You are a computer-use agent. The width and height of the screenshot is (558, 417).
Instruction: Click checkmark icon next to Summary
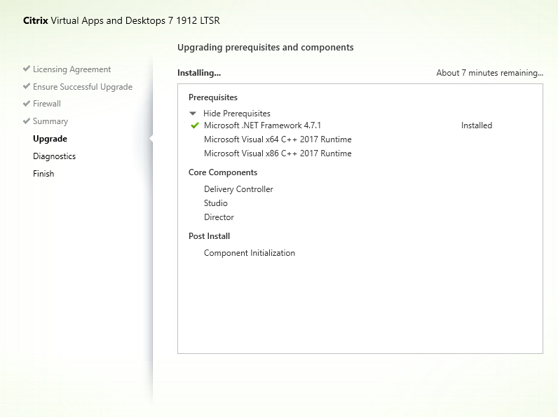click(27, 121)
